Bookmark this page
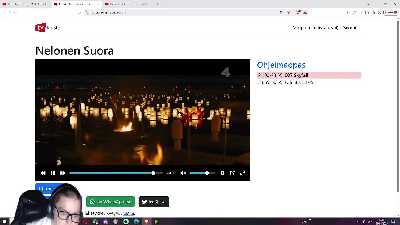This screenshot has width=400, height=225. point(79,12)
